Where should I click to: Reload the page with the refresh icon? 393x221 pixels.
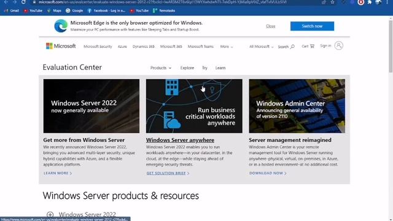tap(23, 2)
